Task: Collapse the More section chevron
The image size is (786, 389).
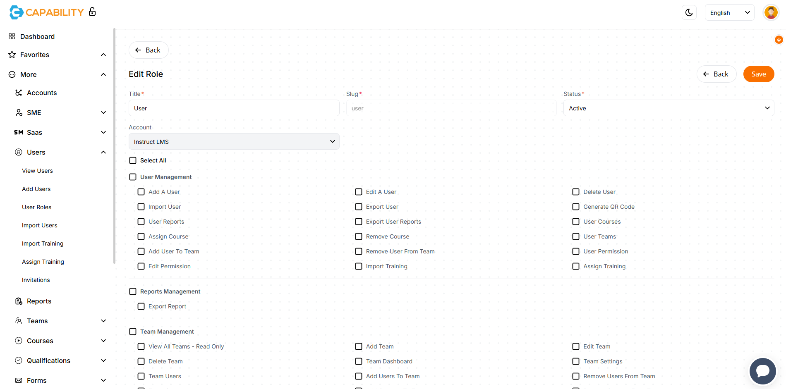Action: pos(103,74)
